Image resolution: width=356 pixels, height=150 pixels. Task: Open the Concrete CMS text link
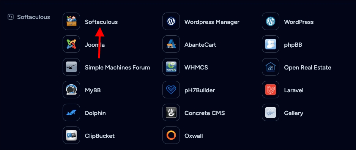205,113
